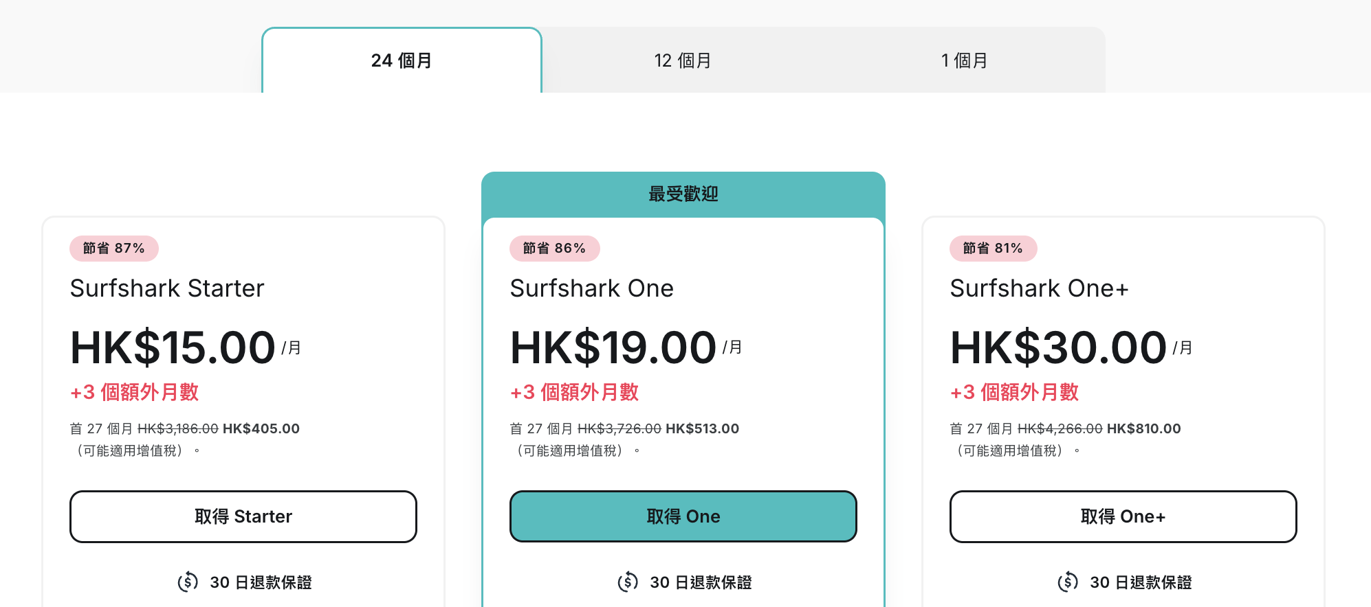Viewport: 1371px width, 607px height.
Task: Click the teal 取得 One button
Action: coord(683,516)
